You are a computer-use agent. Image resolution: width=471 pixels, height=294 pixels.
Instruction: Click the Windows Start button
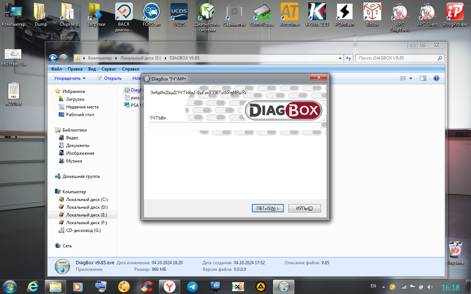click(10, 286)
